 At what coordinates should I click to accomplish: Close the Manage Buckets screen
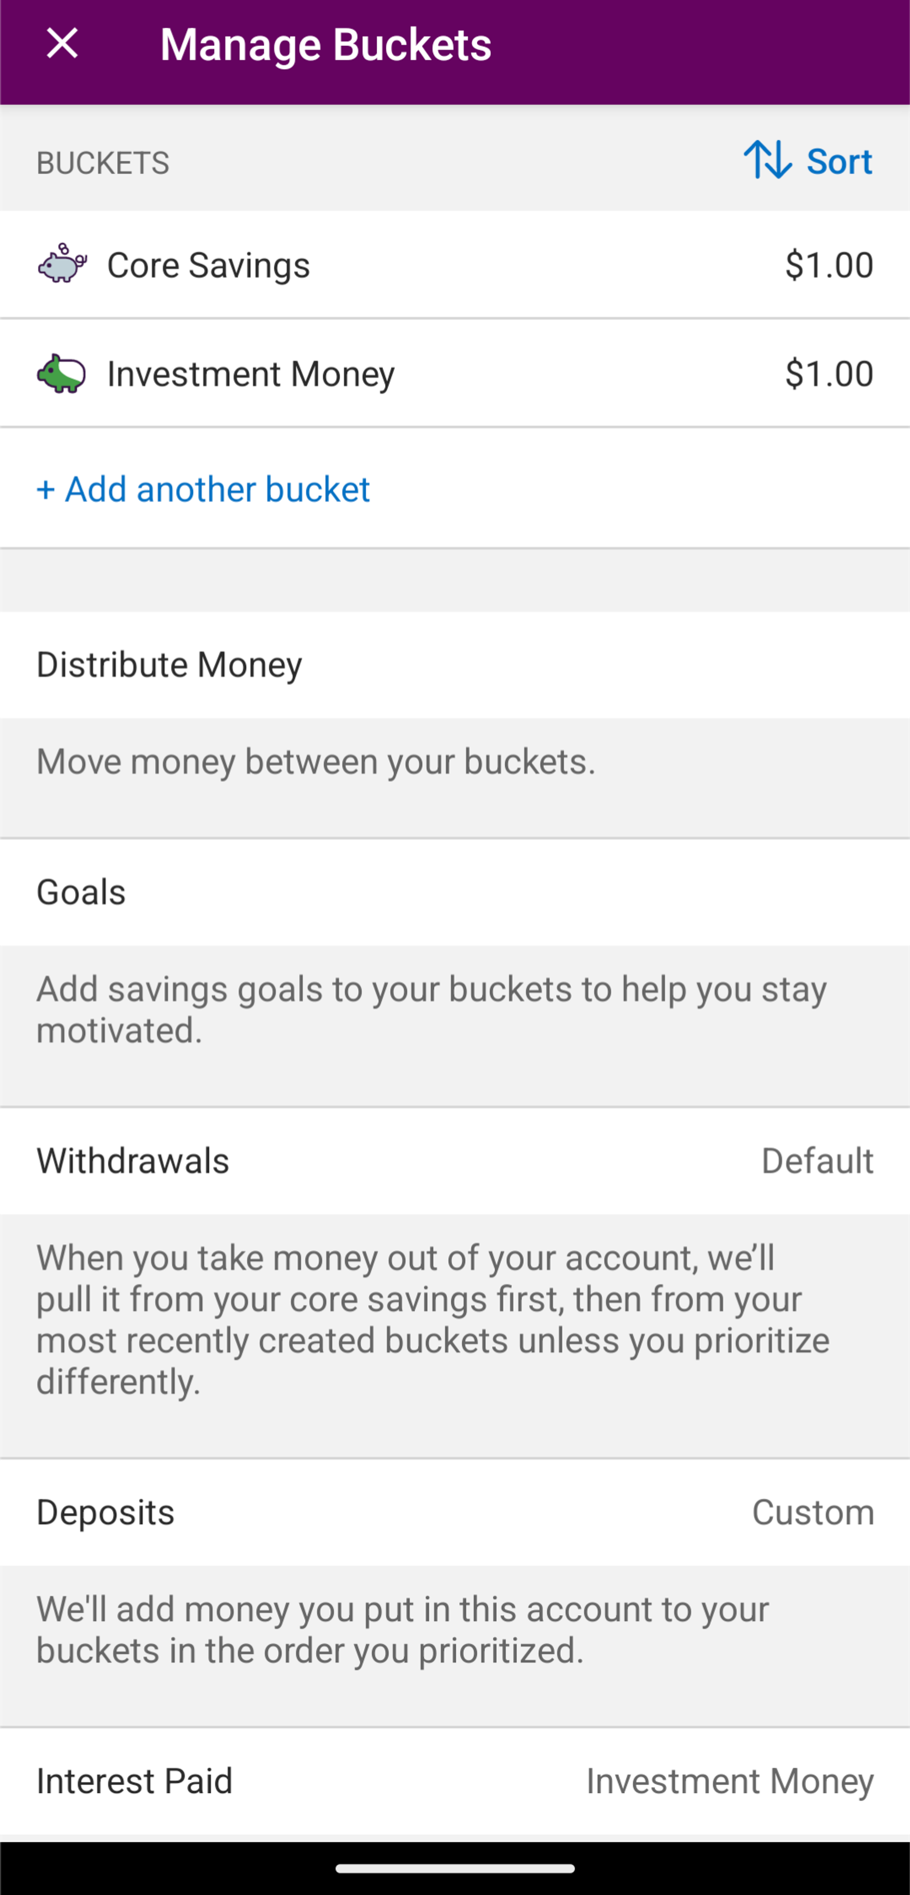tap(62, 43)
